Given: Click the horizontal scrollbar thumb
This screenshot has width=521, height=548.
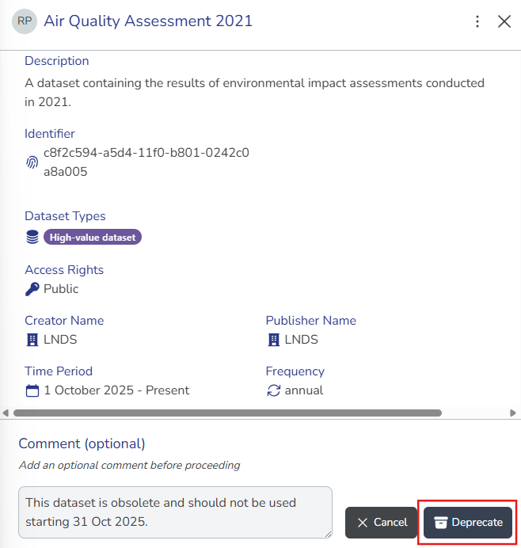Looking at the screenshot, I should pyautogui.click(x=227, y=413).
